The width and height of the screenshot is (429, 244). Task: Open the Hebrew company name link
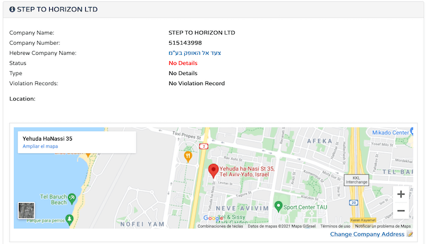tap(195, 53)
